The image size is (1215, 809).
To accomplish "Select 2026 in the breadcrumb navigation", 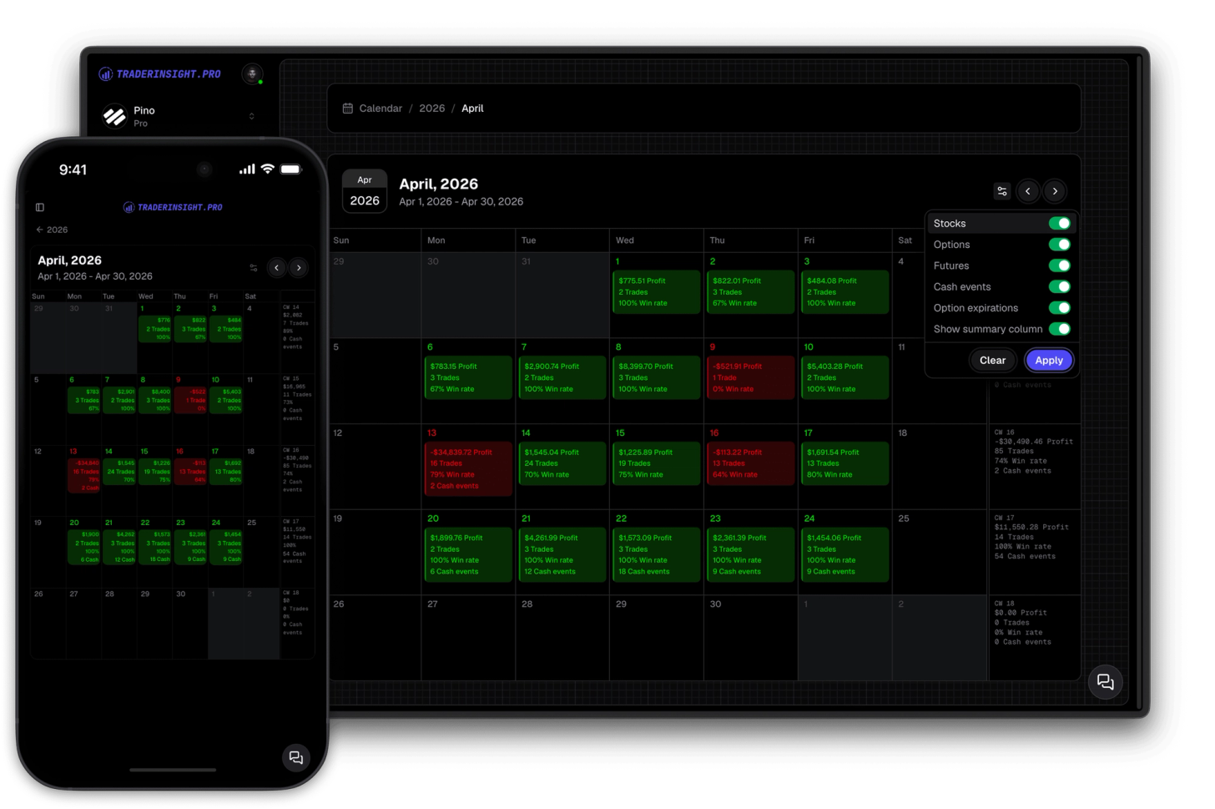I will (432, 108).
